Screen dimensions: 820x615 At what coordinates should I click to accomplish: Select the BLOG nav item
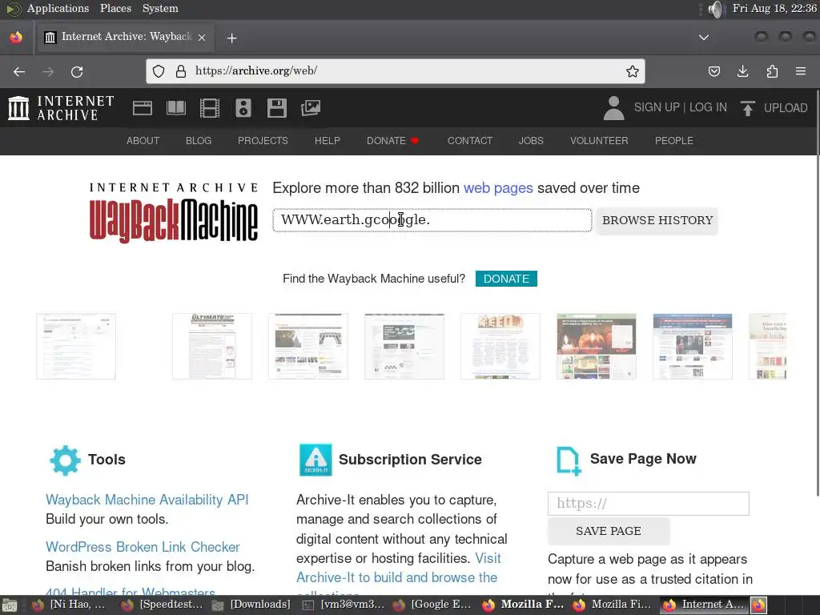(199, 141)
